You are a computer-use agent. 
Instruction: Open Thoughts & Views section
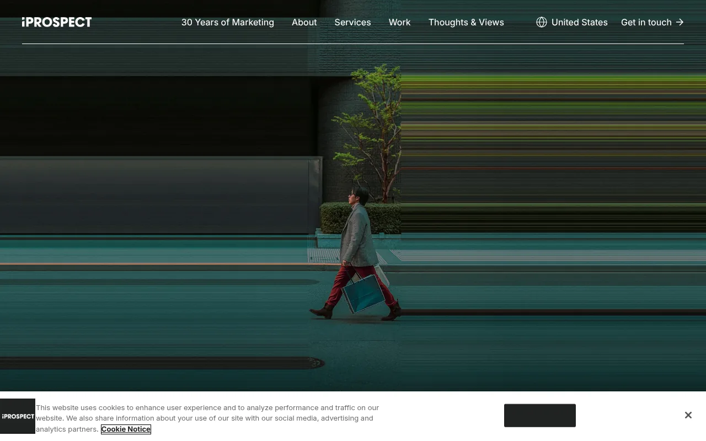point(466,22)
